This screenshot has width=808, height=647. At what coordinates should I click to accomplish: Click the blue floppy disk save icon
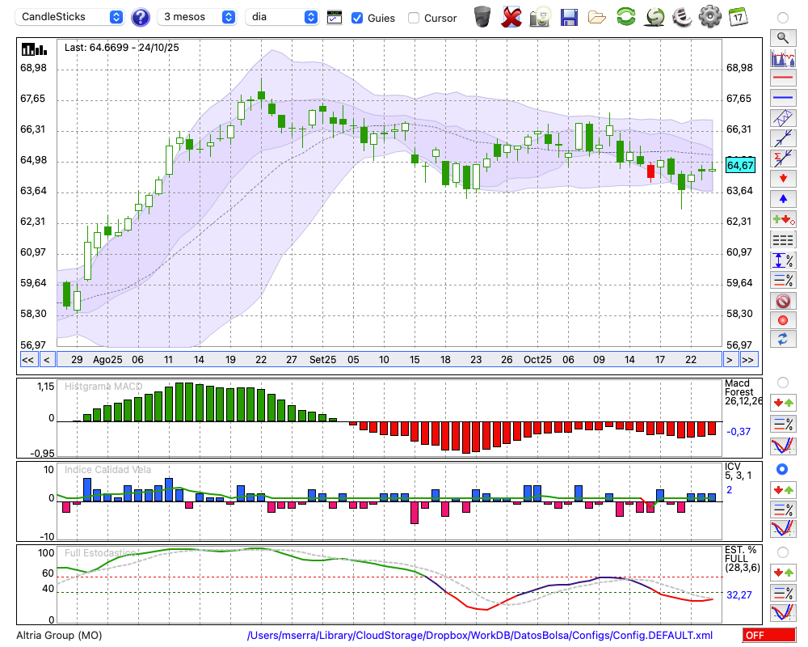(569, 16)
